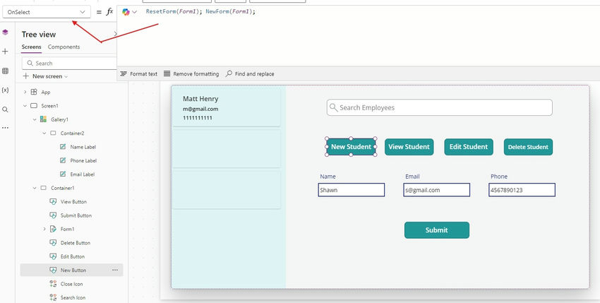Click the Copilot icon in formula bar
The image size is (600, 303).
coord(126,12)
